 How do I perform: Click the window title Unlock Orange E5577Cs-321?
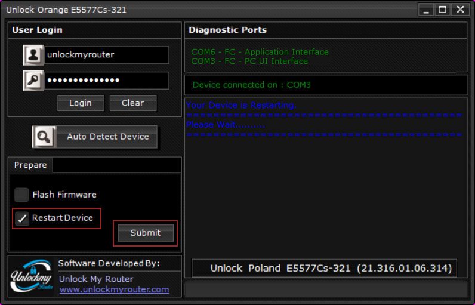66,10
